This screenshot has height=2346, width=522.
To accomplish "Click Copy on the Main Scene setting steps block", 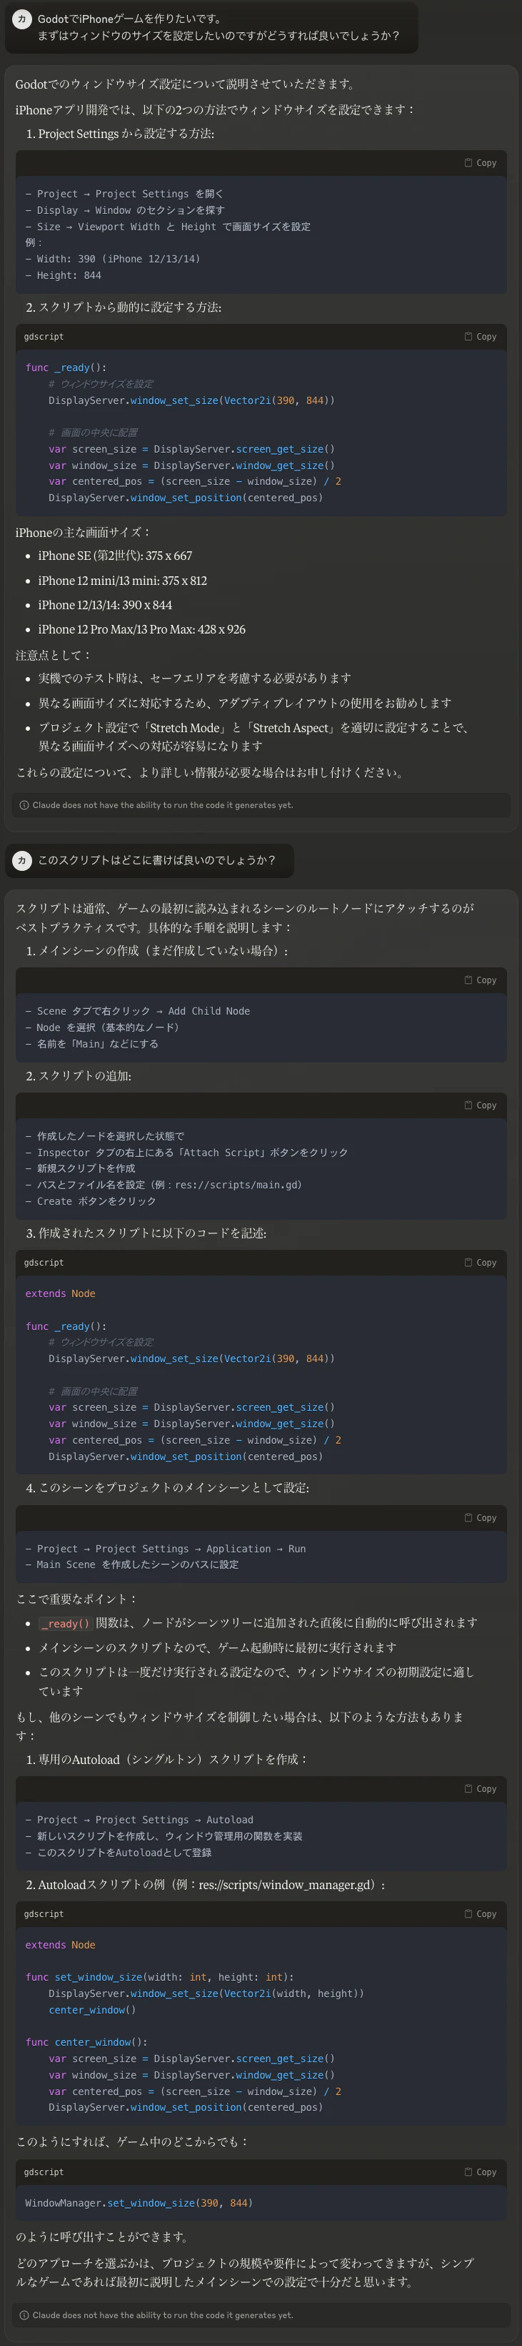I will (483, 1518).
